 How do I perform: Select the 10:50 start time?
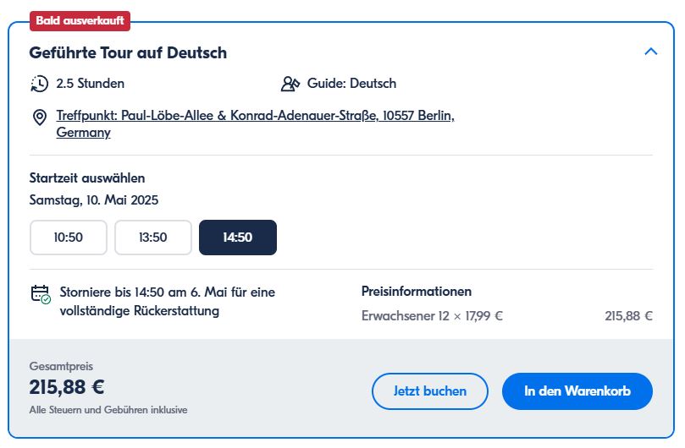[69, 238]
